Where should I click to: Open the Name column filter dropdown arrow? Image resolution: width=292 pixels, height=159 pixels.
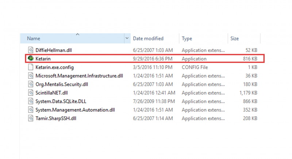tap(127, 38)
